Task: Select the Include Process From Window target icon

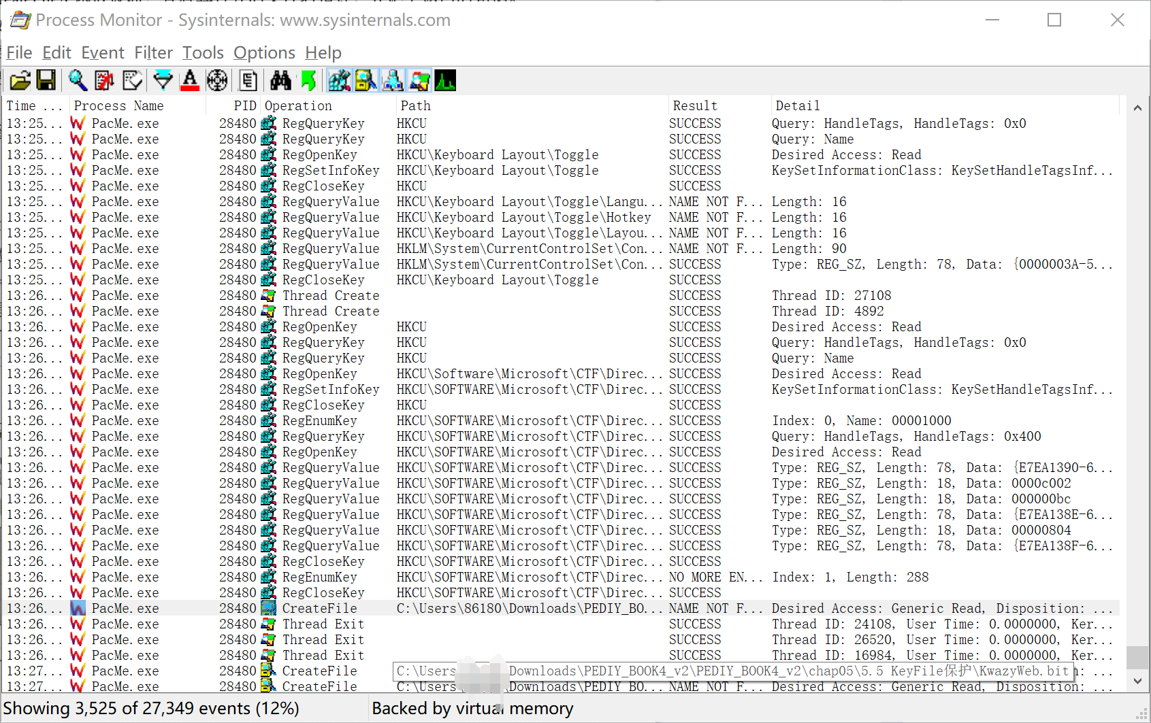Action: pos(217,81)
